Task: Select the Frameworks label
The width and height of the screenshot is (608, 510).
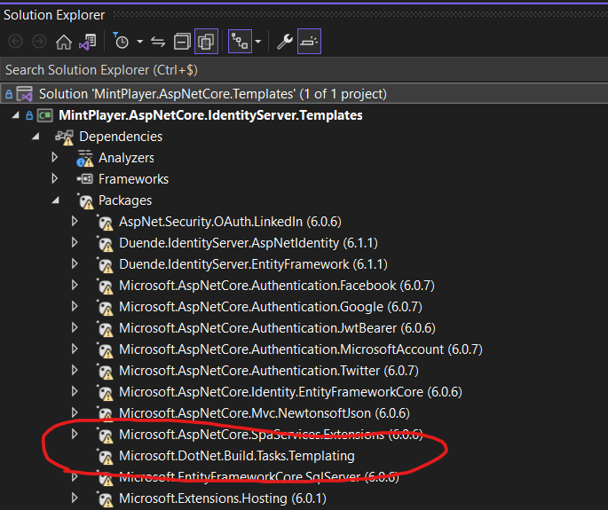Action: pyautogui.click(x=133, y=179)
